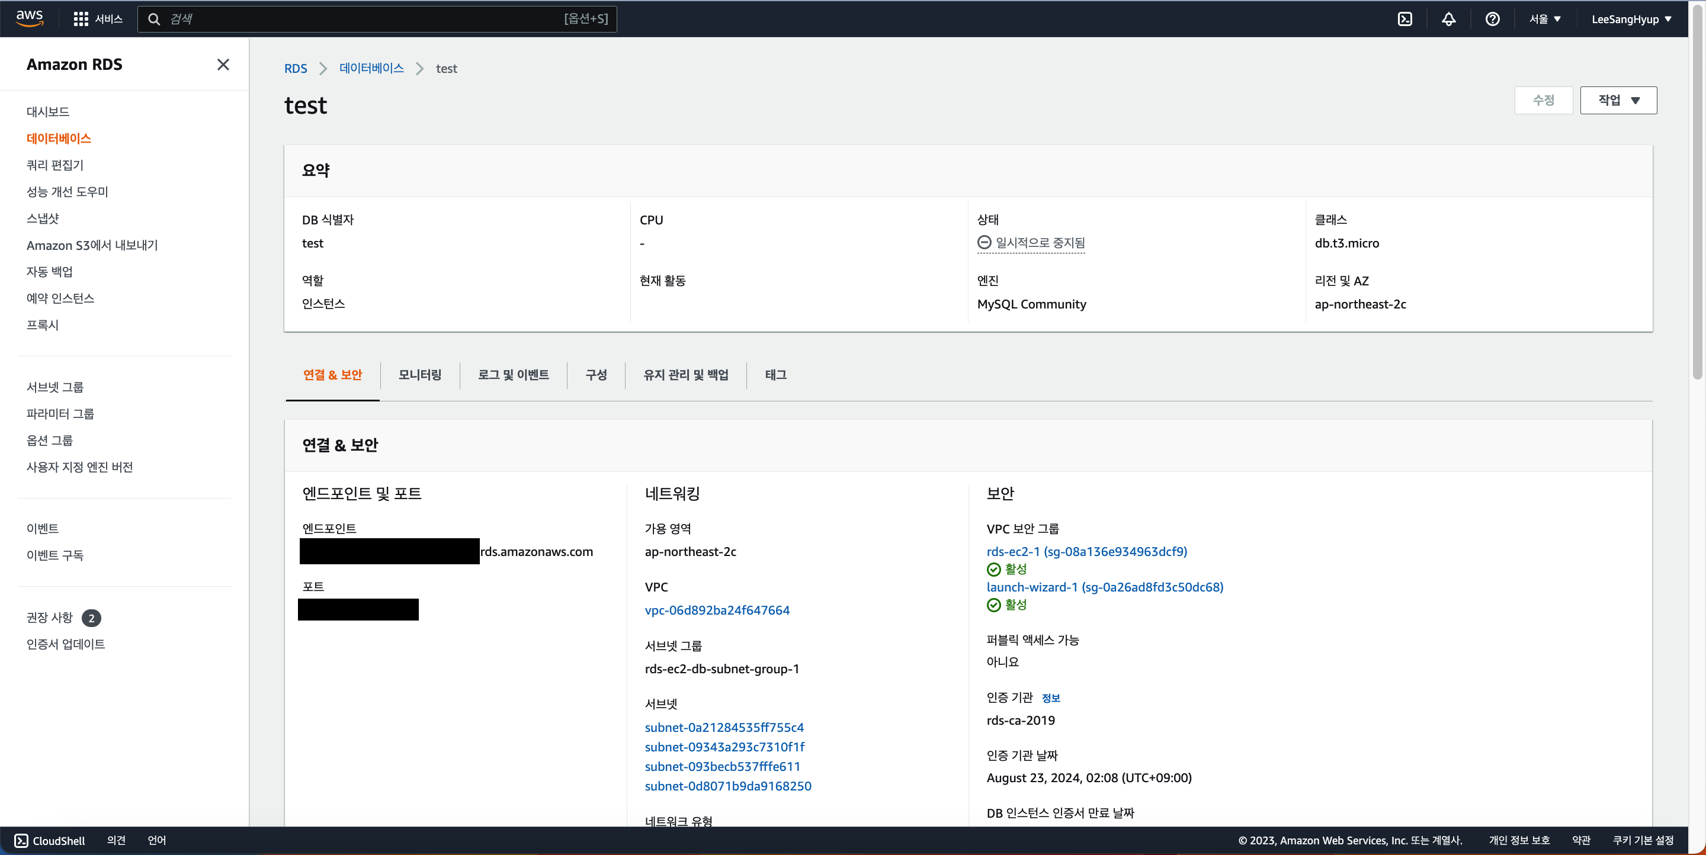Open Amazon S3에서 내보내기 sidebar item
1706x855 pixels.
92,246
